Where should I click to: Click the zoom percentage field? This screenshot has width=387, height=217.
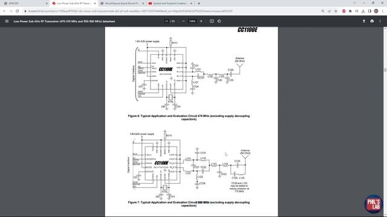(x=192, y=21)
